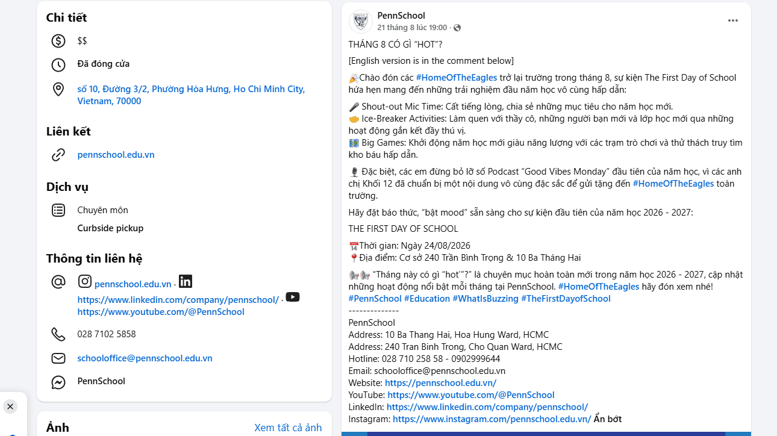Click the dollar price range icon
This screenshot has width=777, height=436.
[58, 41]
